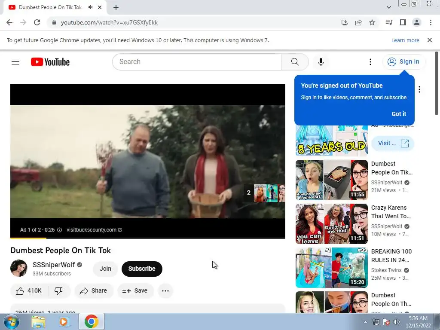Image resolution: width=440 pixels, height=330 pixels.
Task: Open Dumbest People On Tik 11:55 thumbnail
Action: (x=331, y=180)
